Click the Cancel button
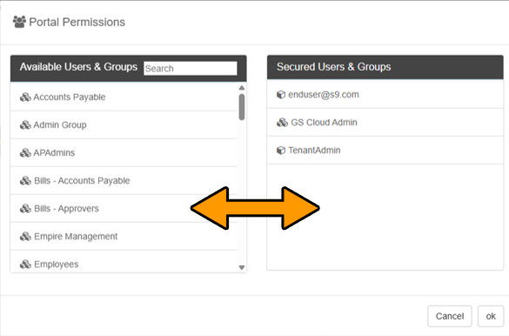This screenshot has height=336, width=509. tap(450, 316)
